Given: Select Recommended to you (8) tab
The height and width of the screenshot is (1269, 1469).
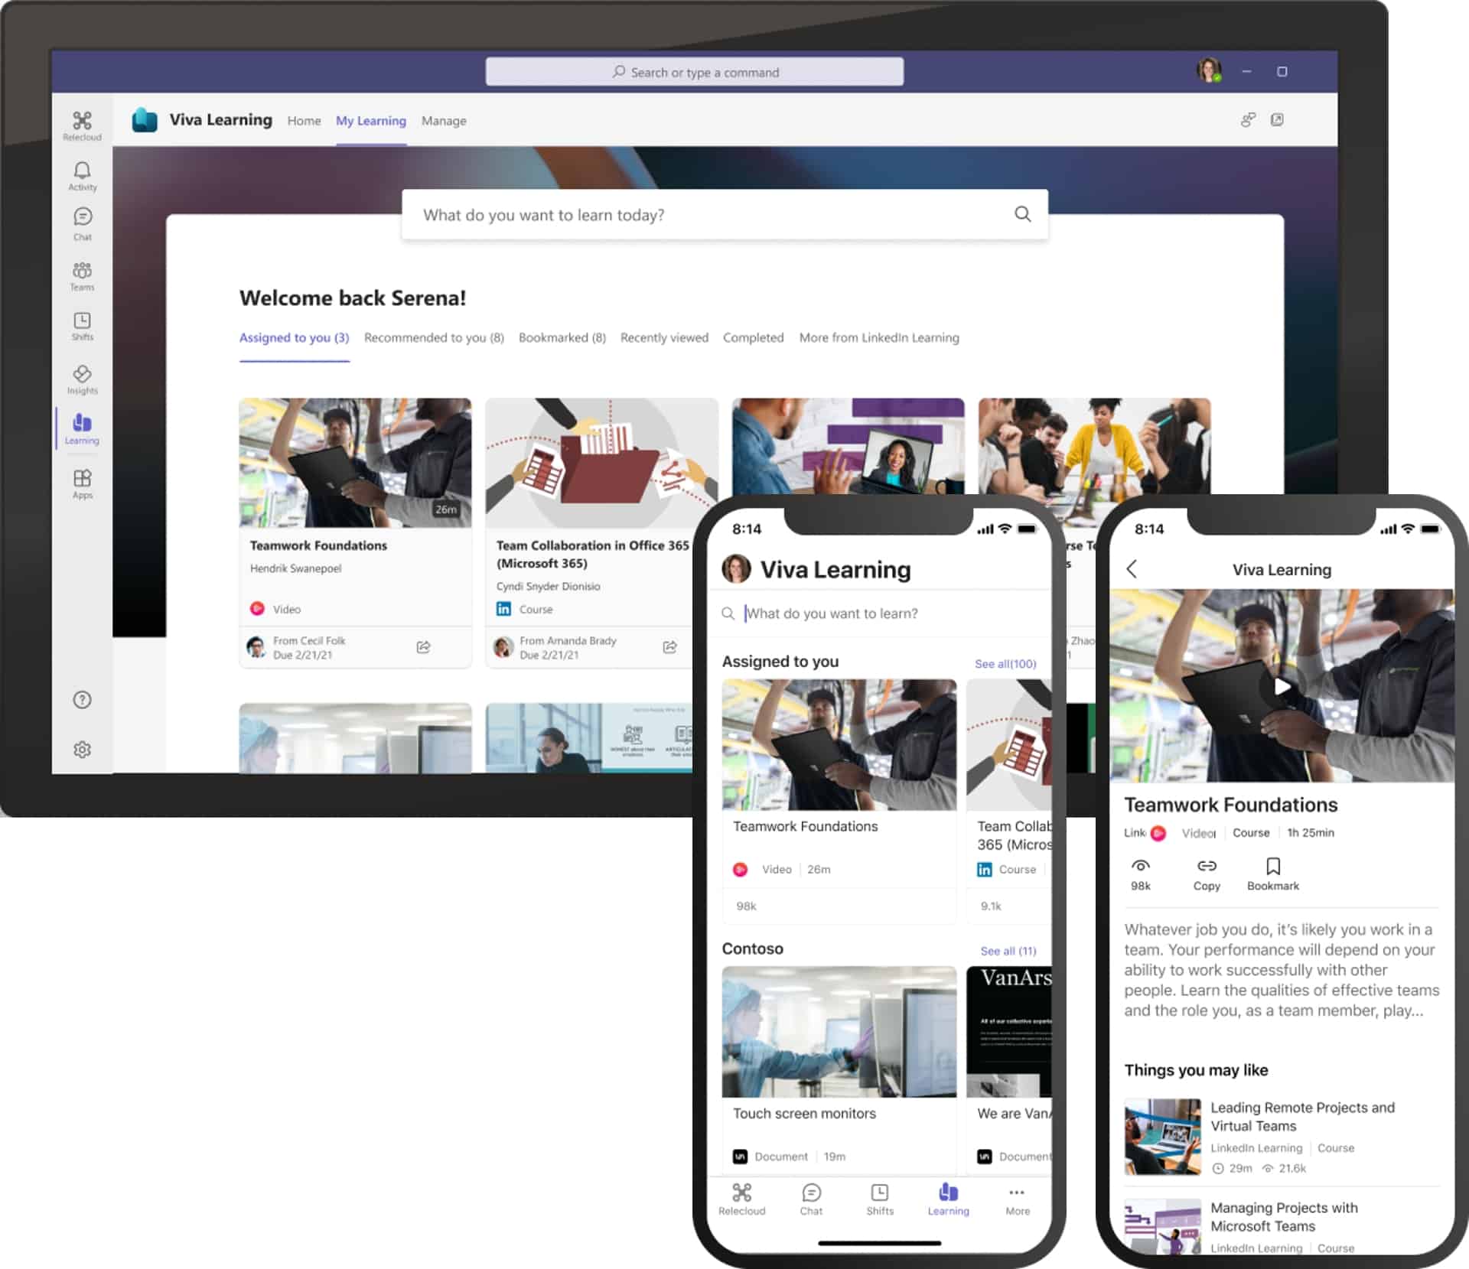Looking at the screenshot, I should point(434,337).
